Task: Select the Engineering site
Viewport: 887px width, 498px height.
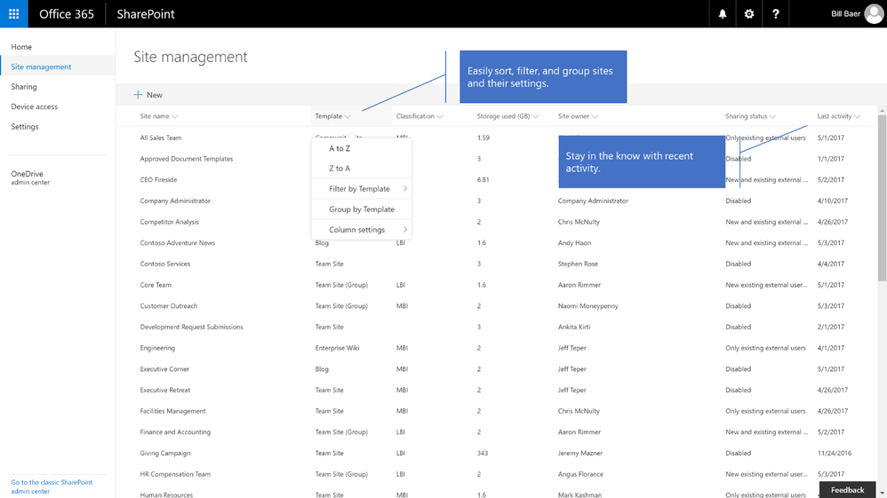Action: (x=157, y=348)
